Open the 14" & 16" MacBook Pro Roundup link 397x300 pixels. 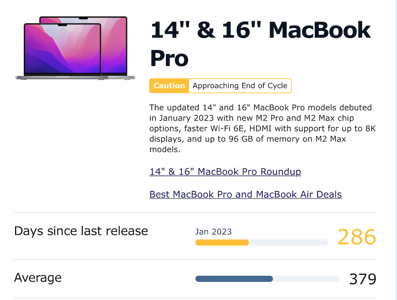click(225, 172)
